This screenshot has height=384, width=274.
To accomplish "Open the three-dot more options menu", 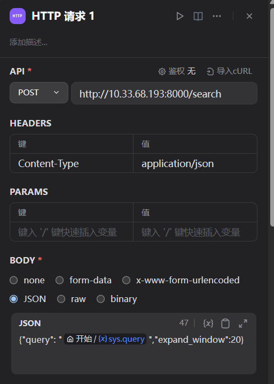I will coord(217,16).
